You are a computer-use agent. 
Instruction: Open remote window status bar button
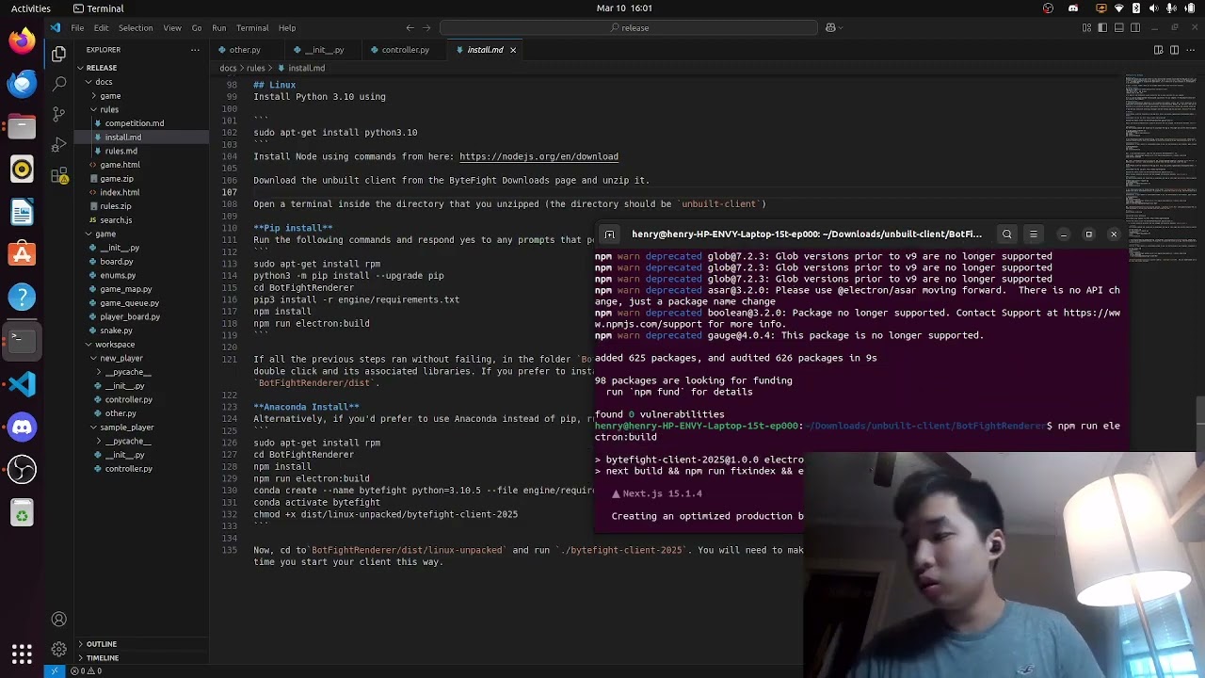54,671
